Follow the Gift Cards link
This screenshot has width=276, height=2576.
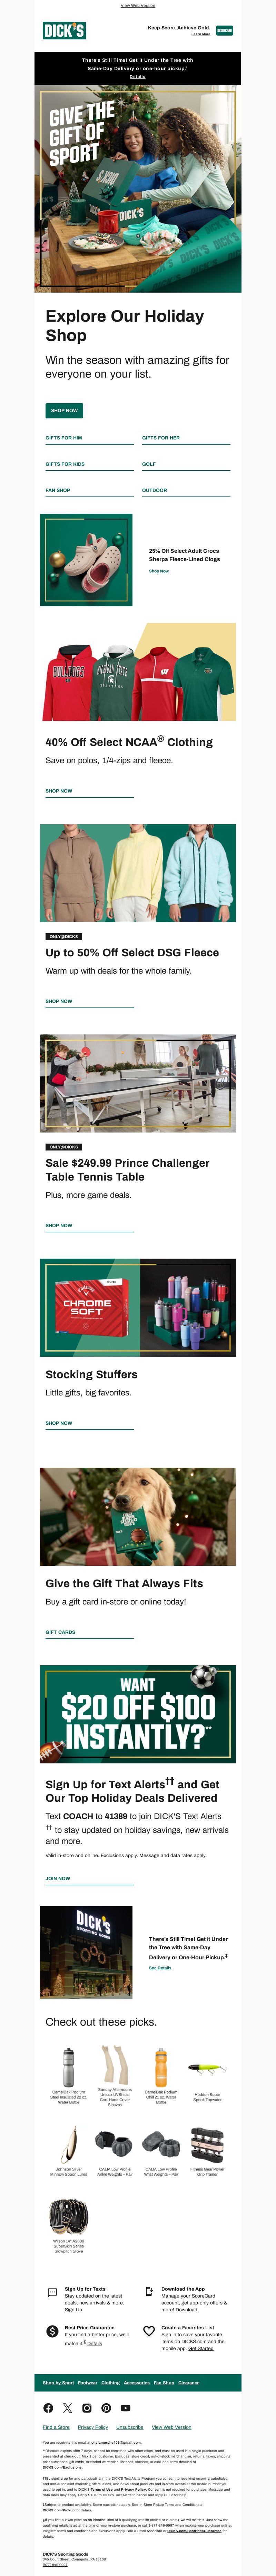pos(60,1632)
